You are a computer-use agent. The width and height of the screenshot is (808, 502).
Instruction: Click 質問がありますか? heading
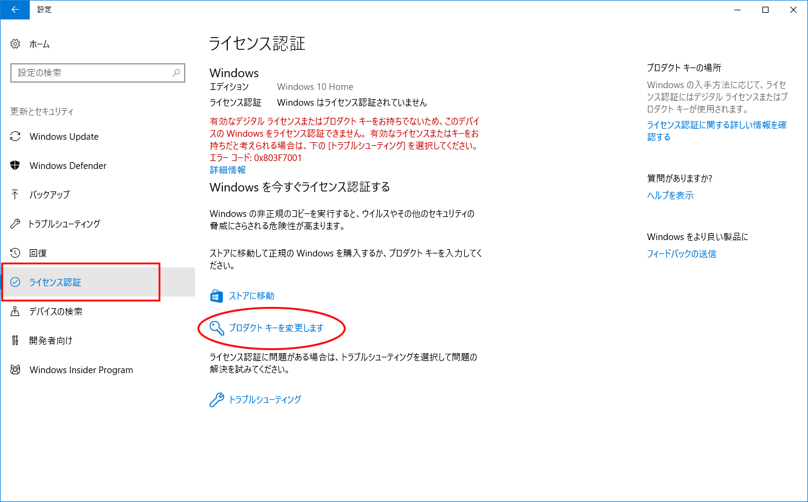pos(679,179)
